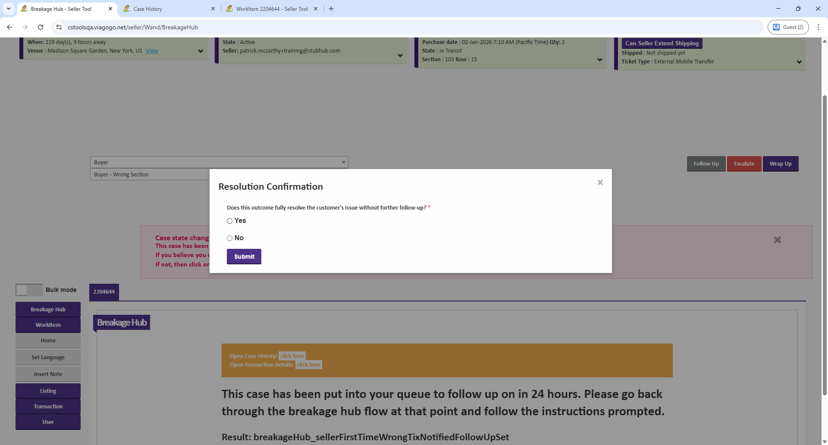The width and height of the screenshot is (828, 445).
Task: Open the Chrome three-dot menu
Action: 818,27
